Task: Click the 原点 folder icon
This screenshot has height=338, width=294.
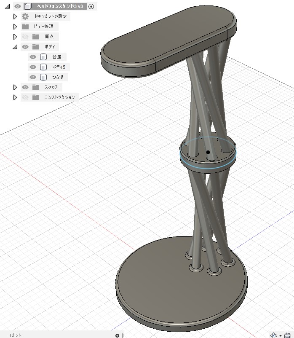Action: point(36,37)
